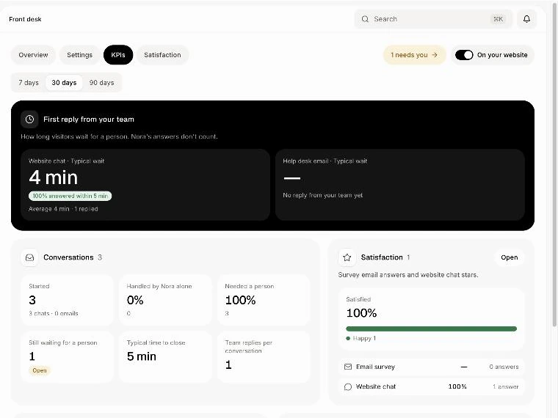Click the Needed a person card
The image size is (558, 418).
tap(264, 300)
